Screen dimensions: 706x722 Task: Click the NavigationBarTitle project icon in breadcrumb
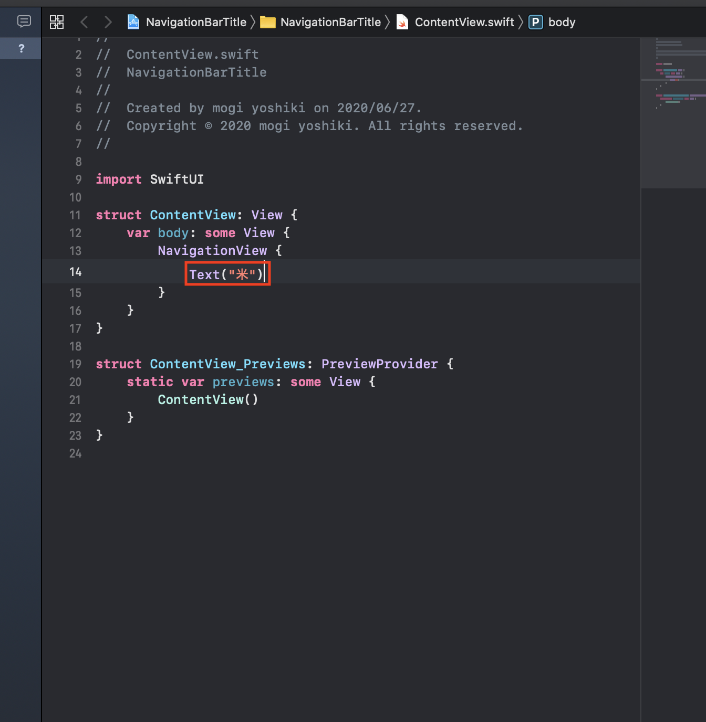[x=133, y=22]
